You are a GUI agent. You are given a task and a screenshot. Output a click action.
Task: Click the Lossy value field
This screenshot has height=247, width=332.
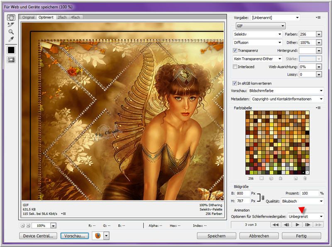tap(308, 74)
